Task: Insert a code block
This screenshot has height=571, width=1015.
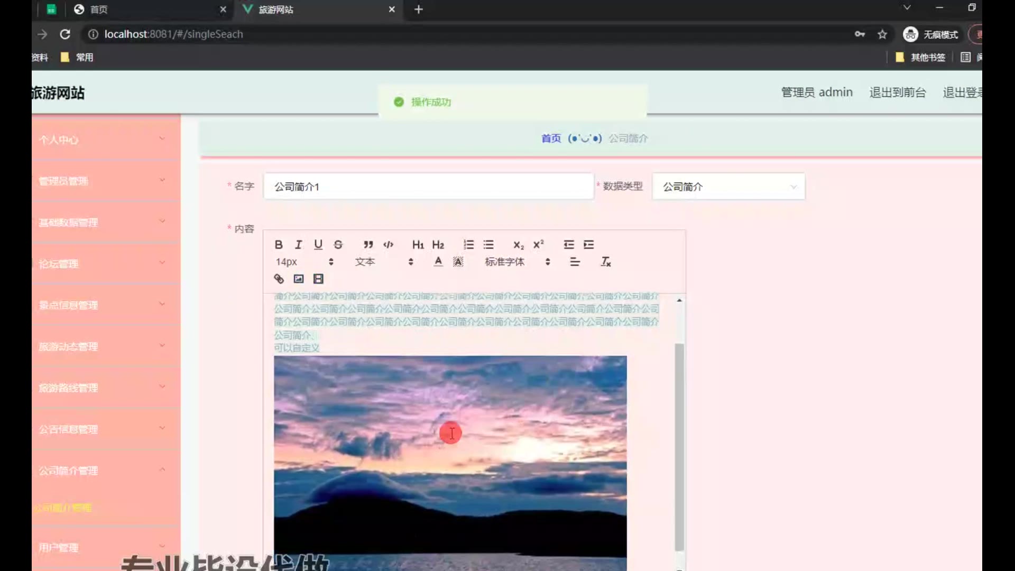Action: (x=388, y=245)
